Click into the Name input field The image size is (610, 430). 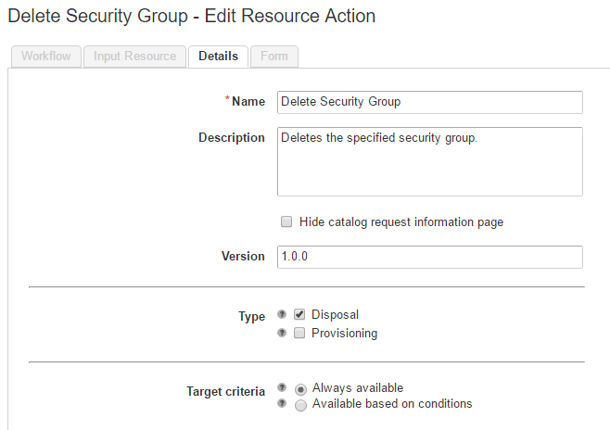tap(430, 102)
